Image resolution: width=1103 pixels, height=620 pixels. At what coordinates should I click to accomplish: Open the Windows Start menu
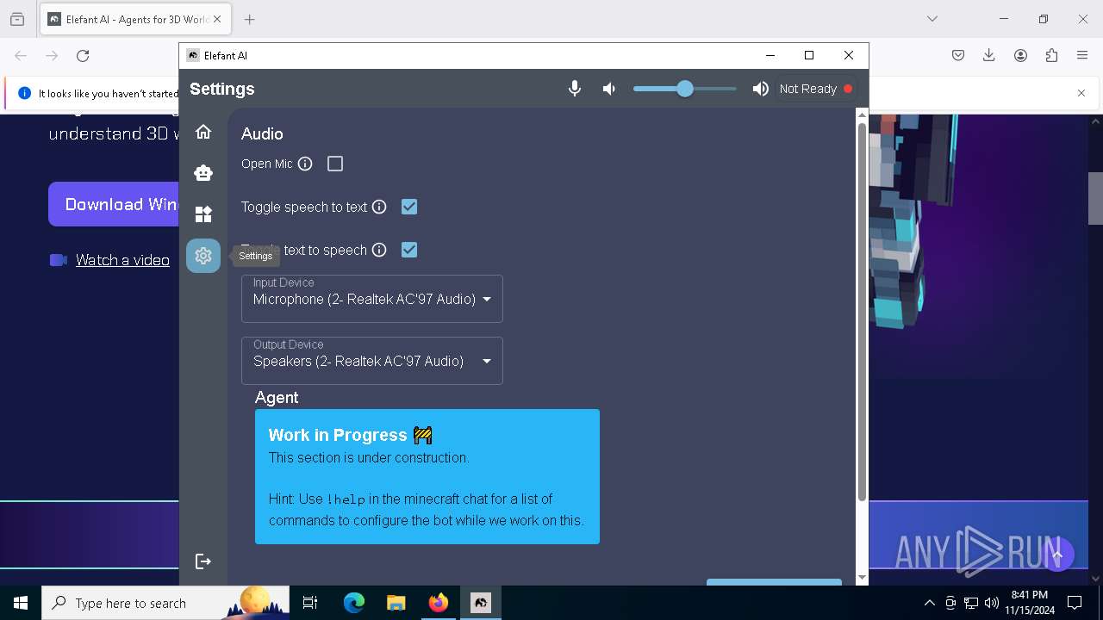[21, 603]
